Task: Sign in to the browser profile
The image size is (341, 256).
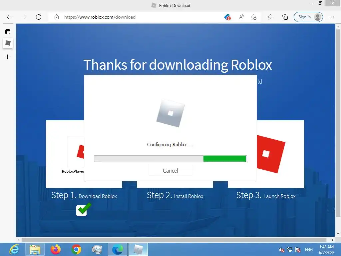Action: click(308, 17)
